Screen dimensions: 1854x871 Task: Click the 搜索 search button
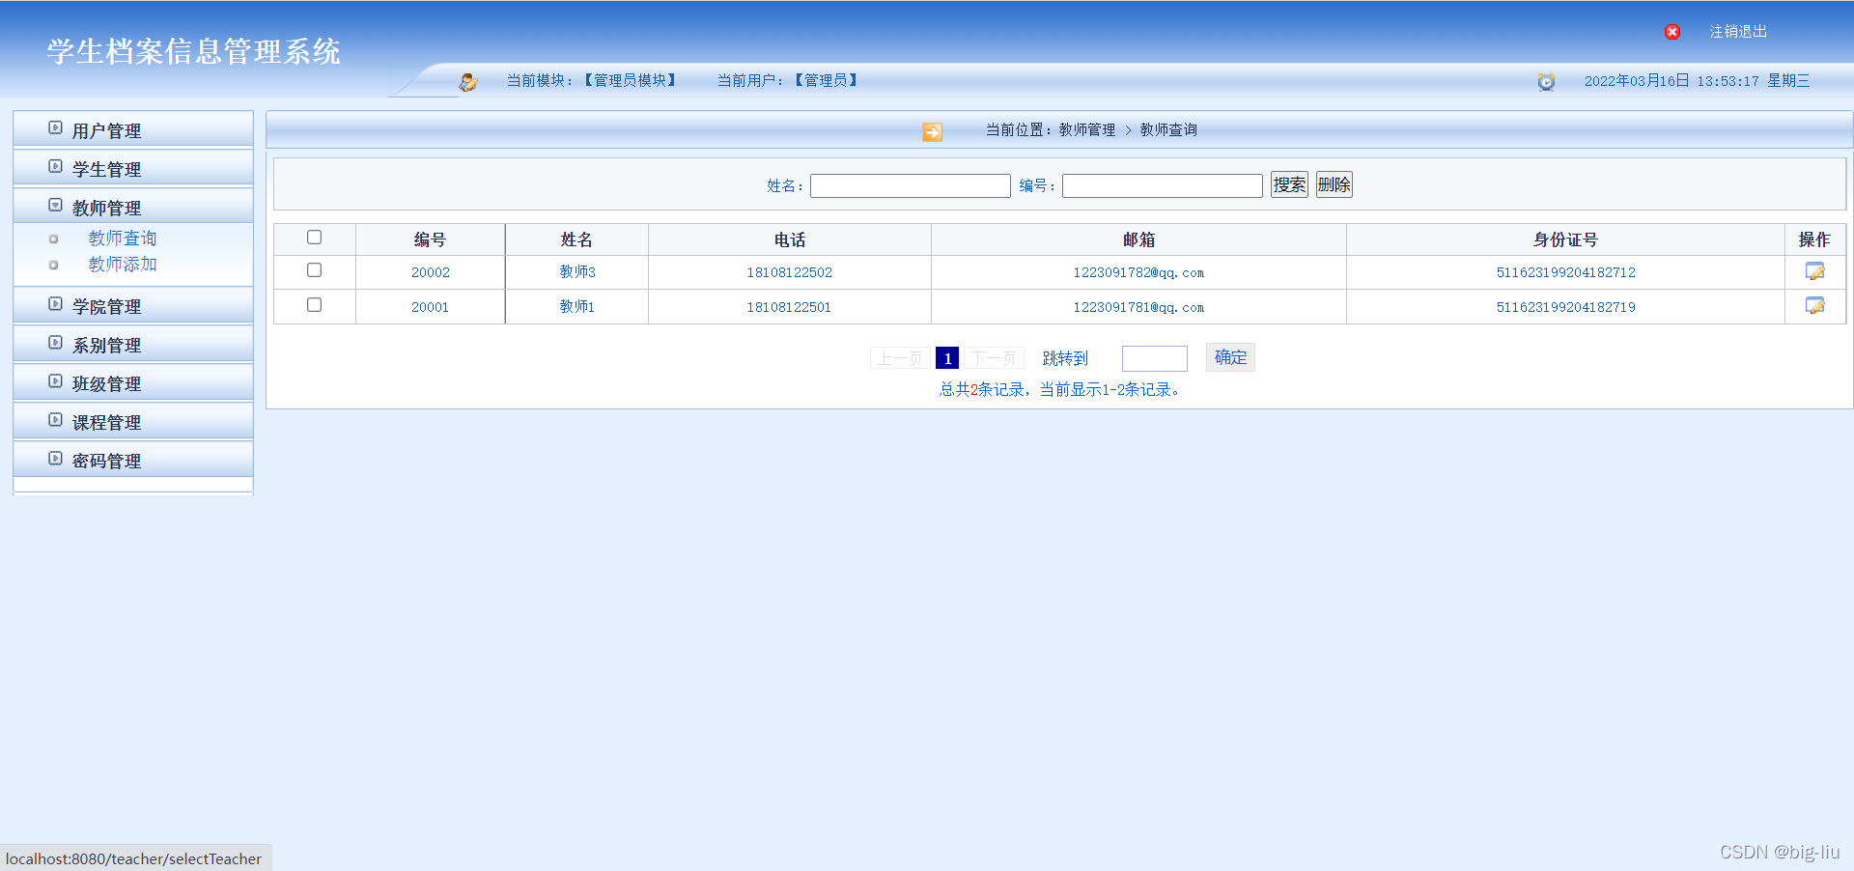point(1289,184)
